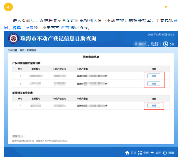Screen dimensions: 181x159
Task: Click the 不动产坐落 column header in top table
Action: pyautogui.click(x=82, y=69)
